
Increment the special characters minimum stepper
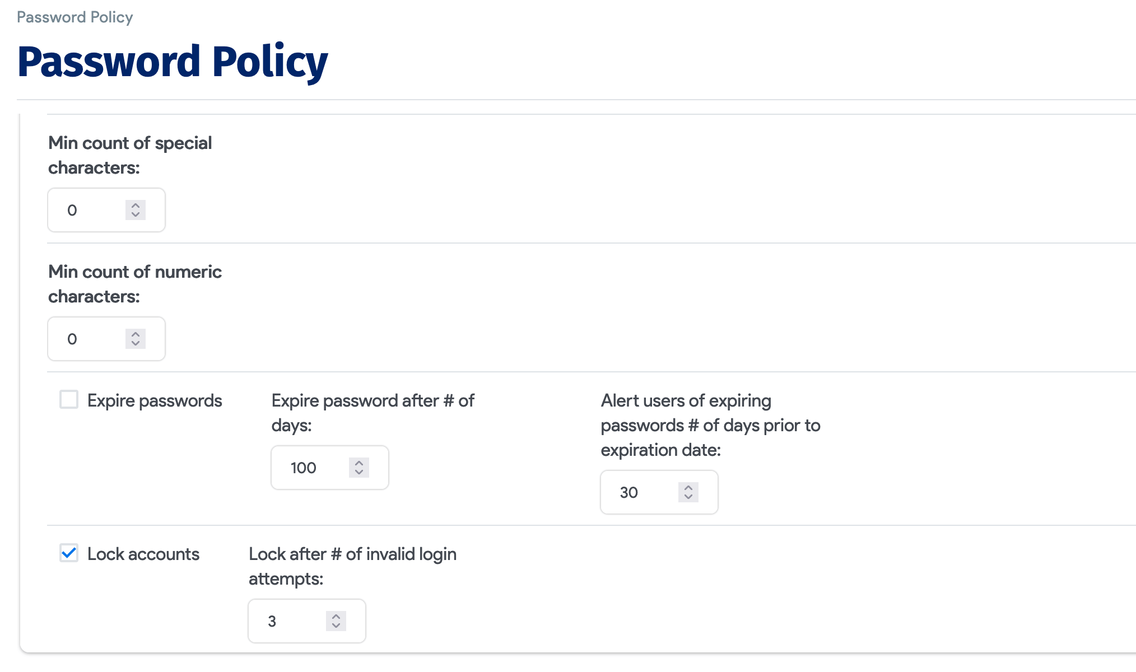coord(135,206)
